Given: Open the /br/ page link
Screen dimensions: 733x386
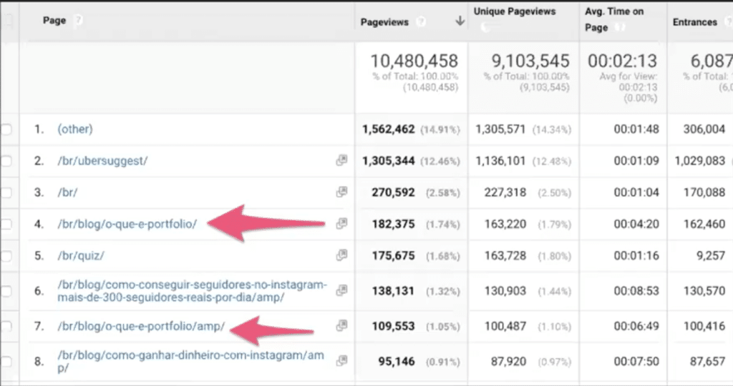Looking at the screenshot, I should 67,192.
